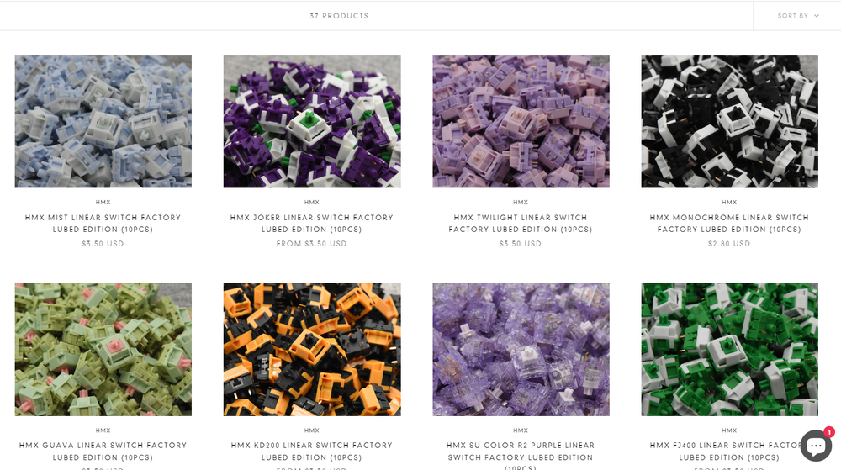
Task: Follow the HMX Twilight Linear Switch title
Action: pyautogui.click(x=521, y=224)
